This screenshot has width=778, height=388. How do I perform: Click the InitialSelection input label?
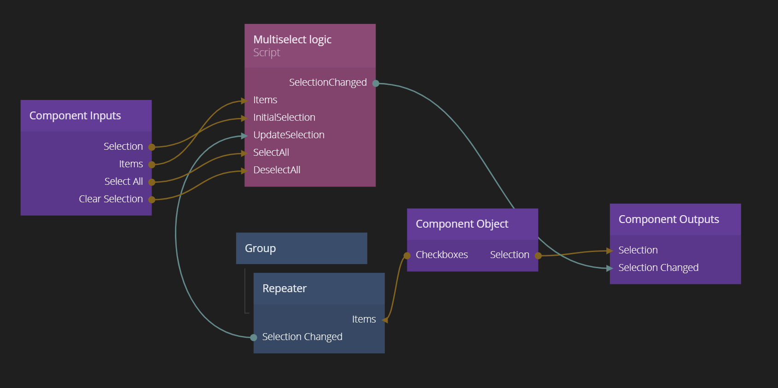(284, 118)
